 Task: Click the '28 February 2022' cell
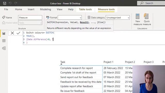click(x=113, y=68)
